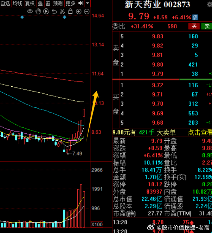
Task: Click the 9.80元有 421手 大卖单 alert
Action: [144, 132]
